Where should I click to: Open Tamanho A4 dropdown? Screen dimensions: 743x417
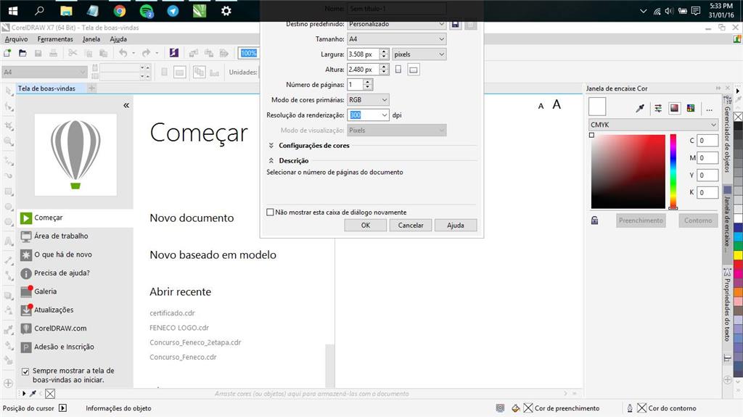tap(397, 39)
